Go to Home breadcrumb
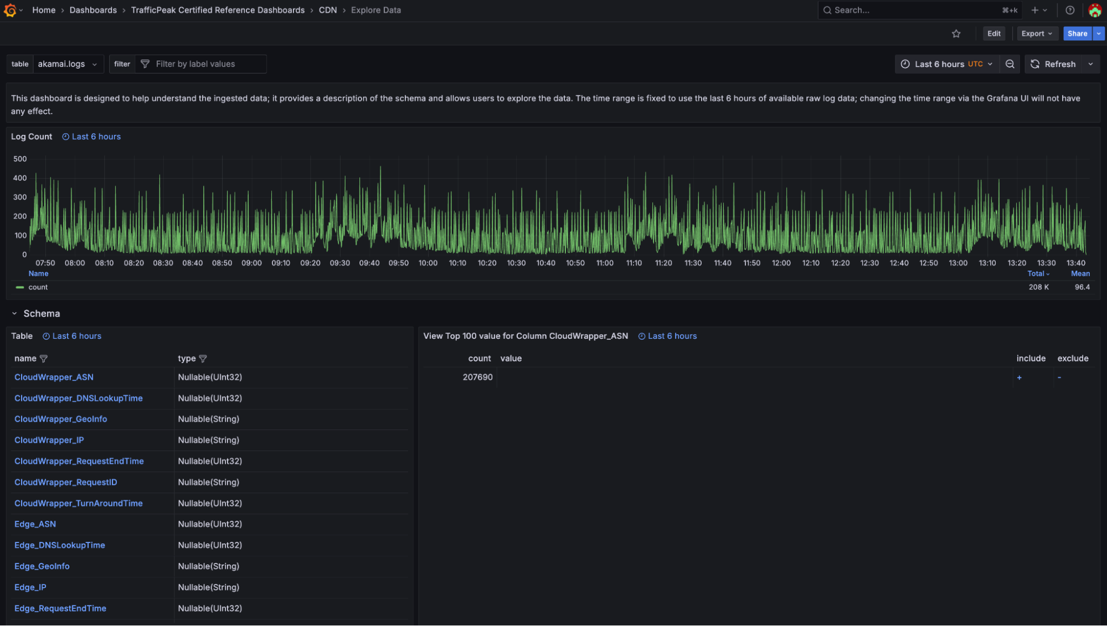This screenshot has height=626, width=1107. pos(44,10)
